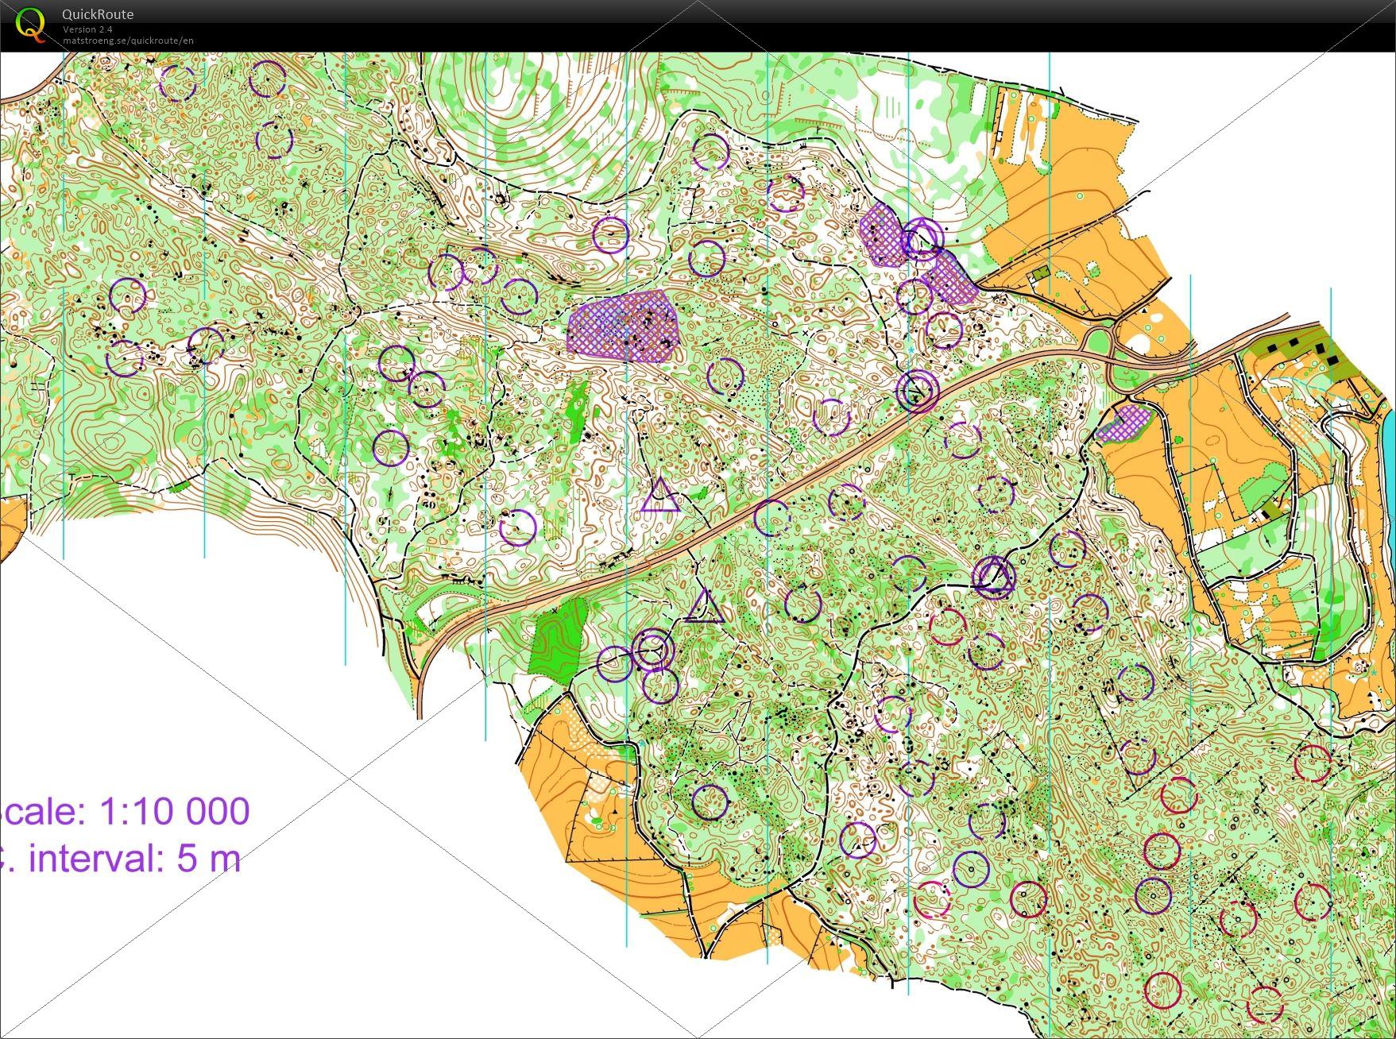Click the start triangle south of the road

[x=703, y=606]
